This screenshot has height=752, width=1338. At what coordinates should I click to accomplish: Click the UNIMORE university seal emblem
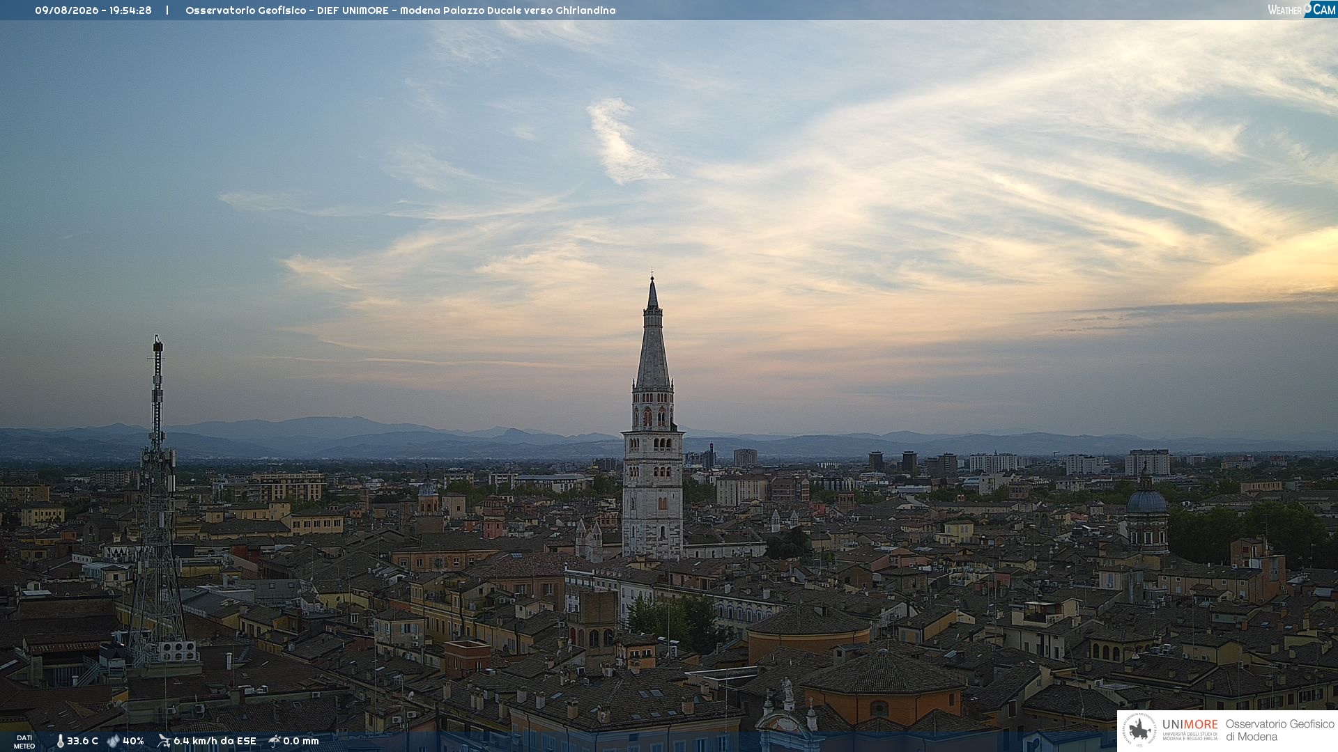pos(1139,730)
